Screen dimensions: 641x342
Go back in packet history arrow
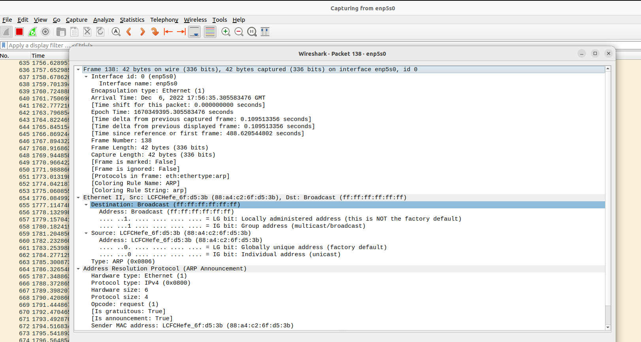click(x=129, y=32)
